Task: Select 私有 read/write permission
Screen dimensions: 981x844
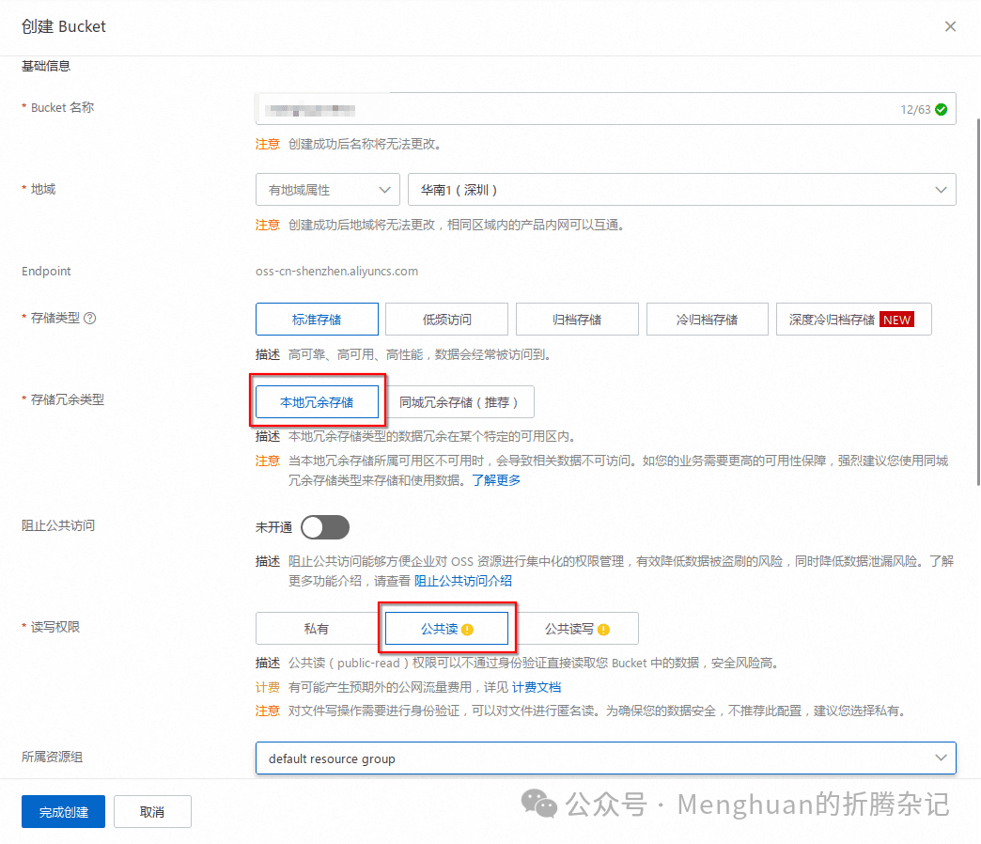Action: [x=317, y=628]
